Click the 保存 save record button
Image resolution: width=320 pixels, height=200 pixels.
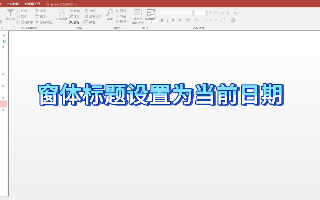74,16
